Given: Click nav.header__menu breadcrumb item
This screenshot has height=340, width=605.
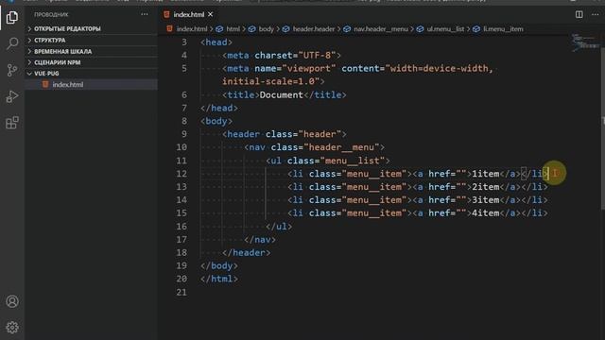Looking at the screenshot, I should [380, 29].
